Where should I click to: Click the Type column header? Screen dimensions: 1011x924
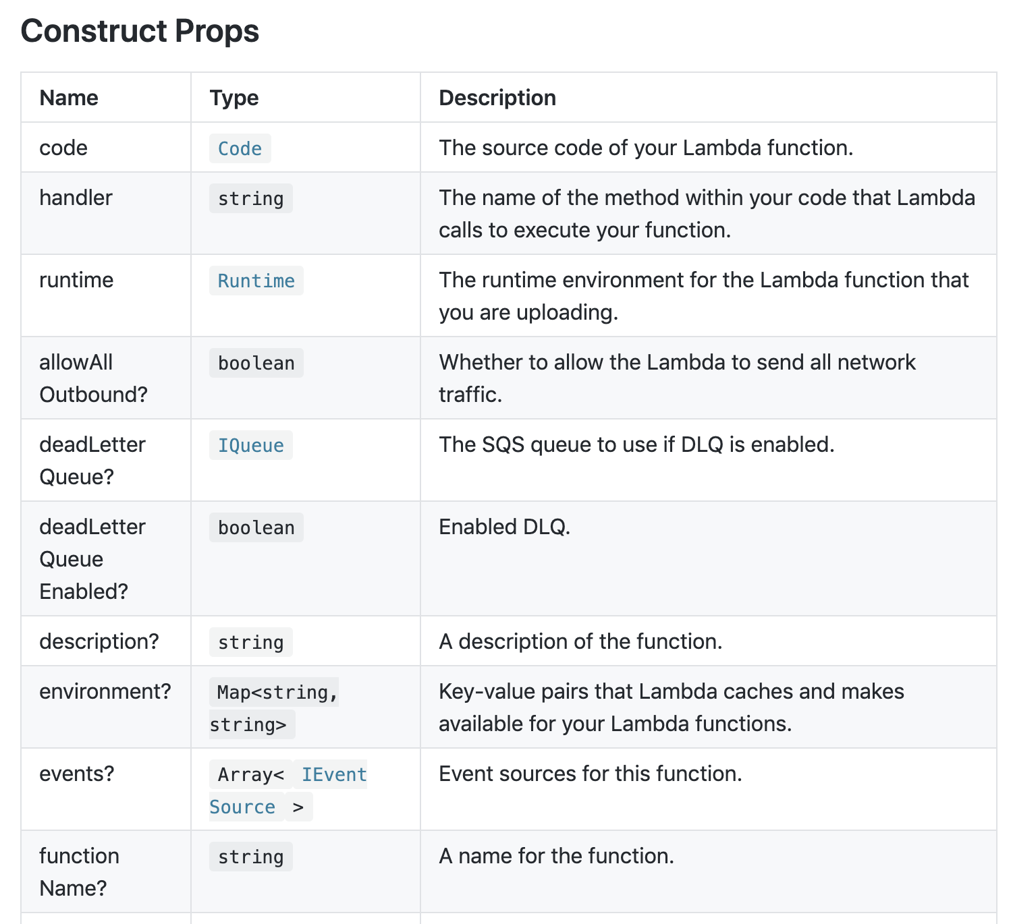point(234,98)
